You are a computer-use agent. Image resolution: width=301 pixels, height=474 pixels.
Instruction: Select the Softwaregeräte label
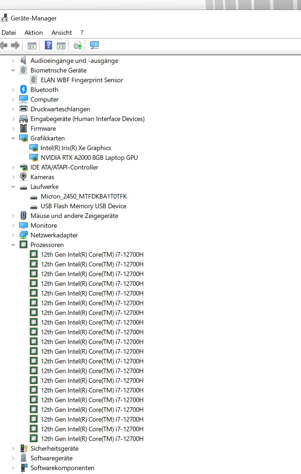click(x=52, y=458)
